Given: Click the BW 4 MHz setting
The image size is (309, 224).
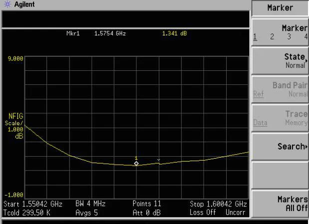Looking at the screenshot, I should pyautogui.click(x=90, y=204).
